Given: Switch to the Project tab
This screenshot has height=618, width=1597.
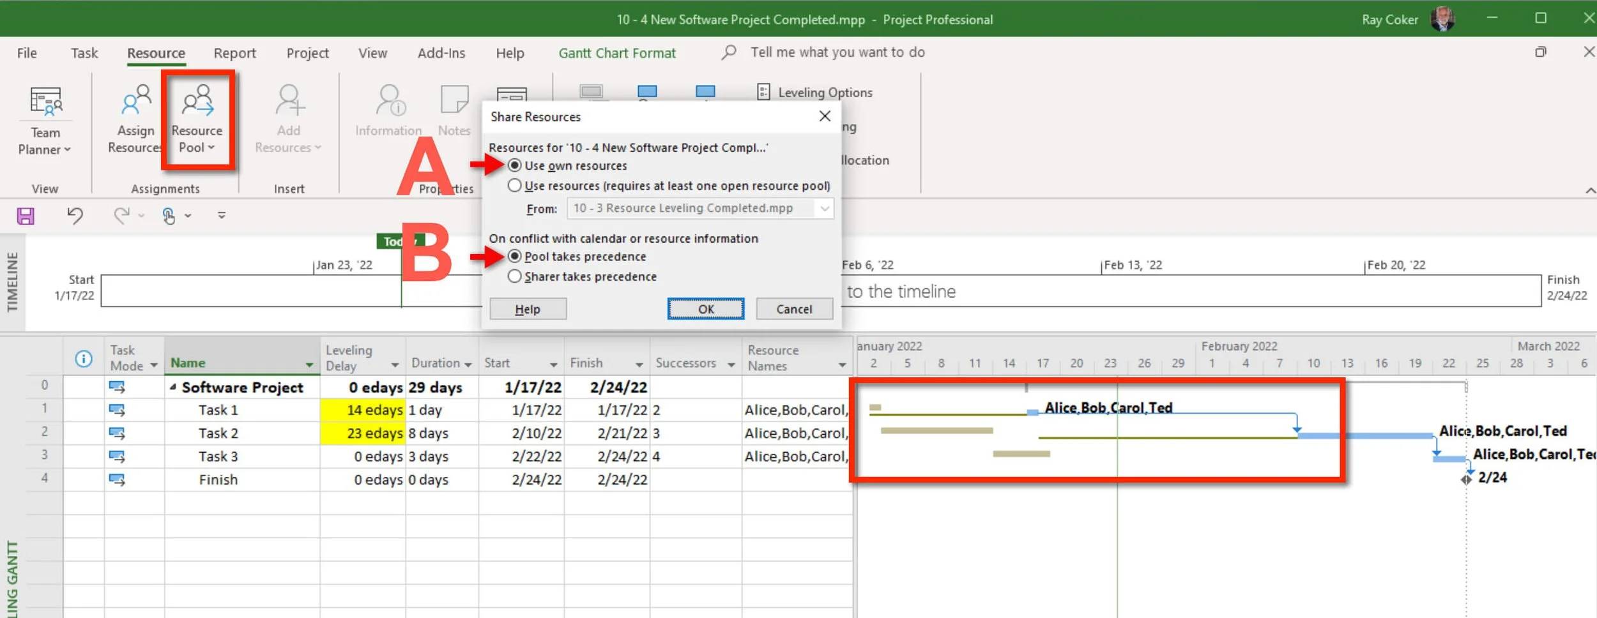Looking at the screenshot, I should [307, 53].
